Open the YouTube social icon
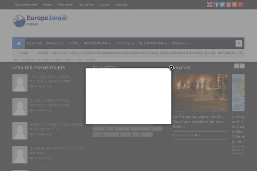This screenshot has height=171, width=257. click(x=228, y=5)
